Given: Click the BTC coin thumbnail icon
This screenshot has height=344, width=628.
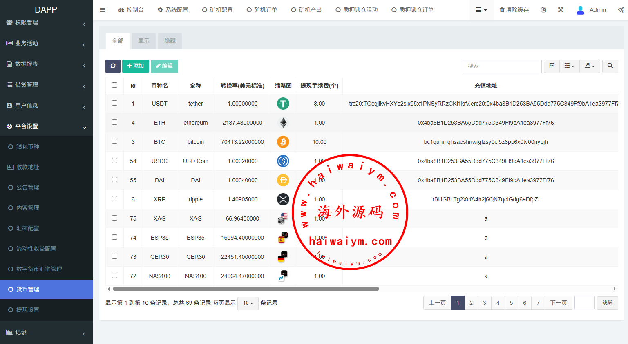Looking at the screenshot, I should (x=283, y=142).
